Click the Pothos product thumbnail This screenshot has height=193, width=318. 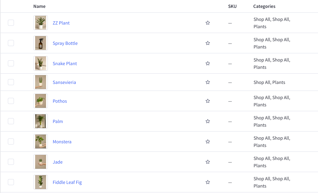[41, 101]
